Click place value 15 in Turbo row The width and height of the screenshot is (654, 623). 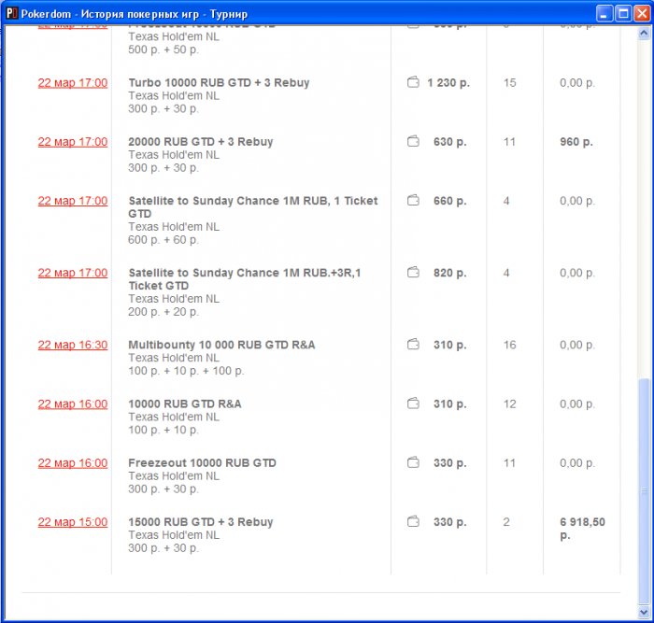[510, 82]
